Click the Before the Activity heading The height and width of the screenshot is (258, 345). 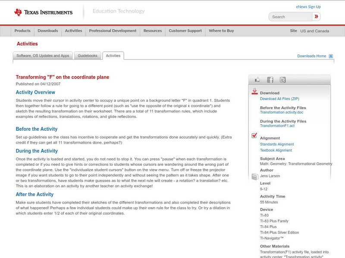click(37, 129)
